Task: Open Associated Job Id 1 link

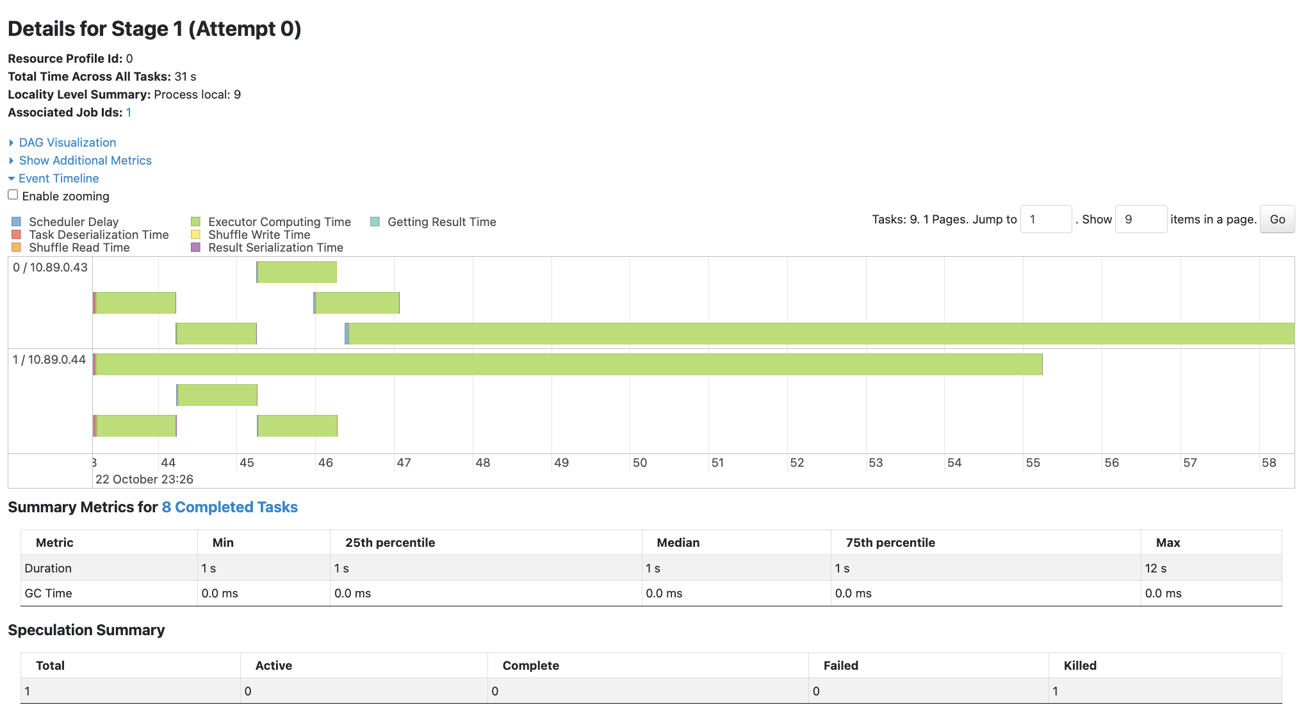Action: tap(129, 113)
